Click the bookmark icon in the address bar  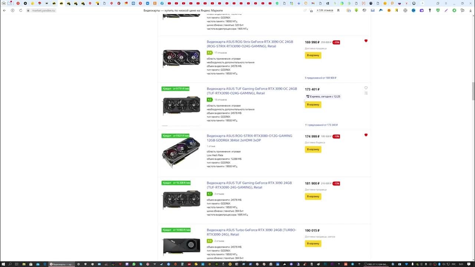338,10
